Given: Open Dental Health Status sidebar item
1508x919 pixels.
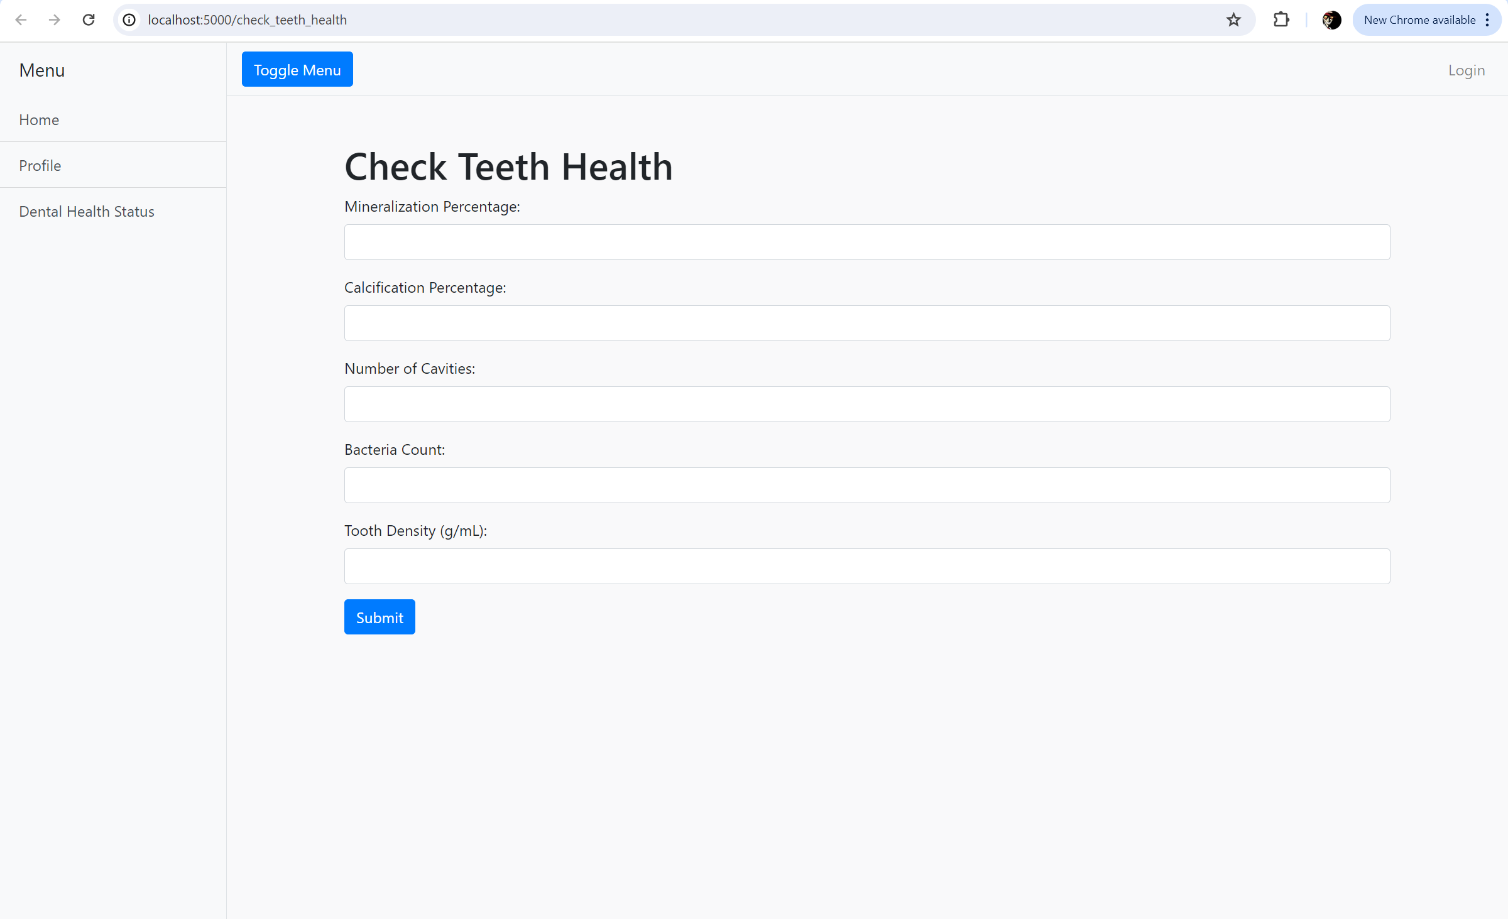Looking at the screenshot, I should 87,211.
